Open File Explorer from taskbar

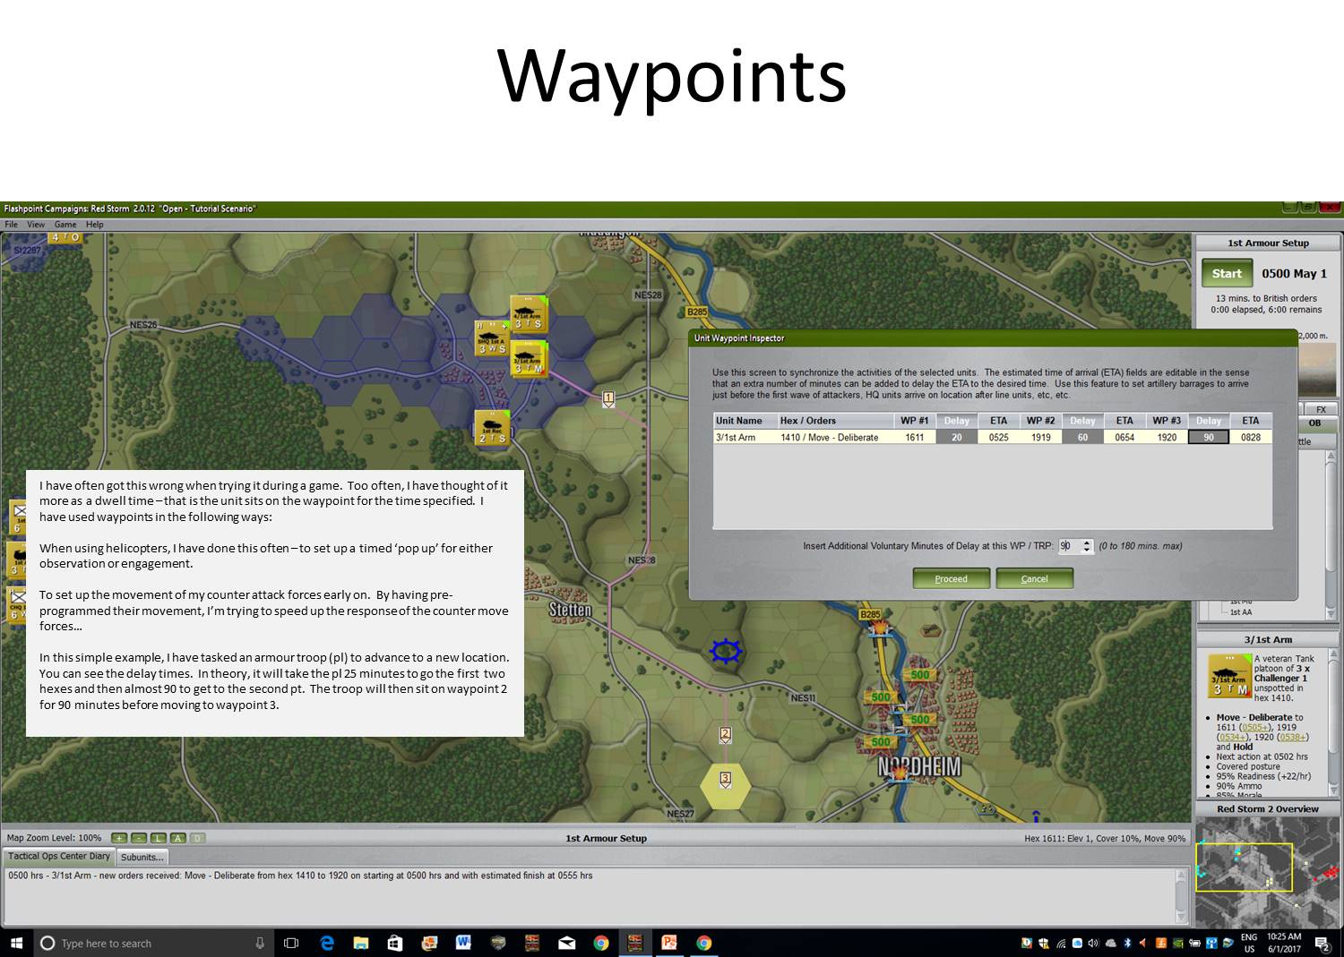pos(361,943)
